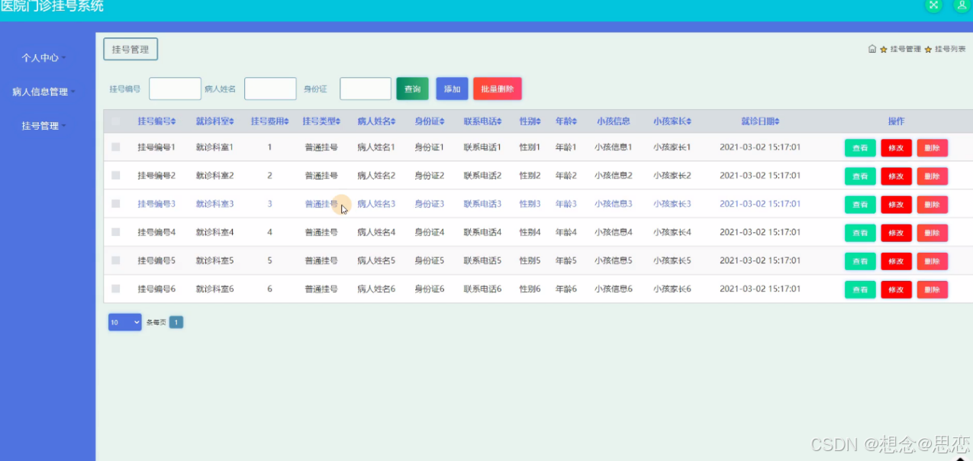Viewport: 973px width, 461px height.
Task: Click the star icon before 挂号管理 breadcrumb
Action: point(884,50)
